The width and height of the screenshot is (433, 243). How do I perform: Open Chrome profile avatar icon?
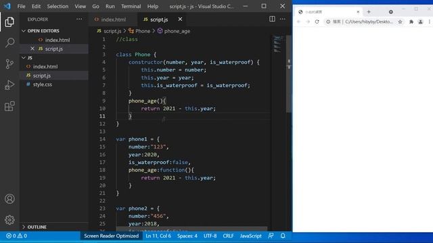[x=420, y=22]
